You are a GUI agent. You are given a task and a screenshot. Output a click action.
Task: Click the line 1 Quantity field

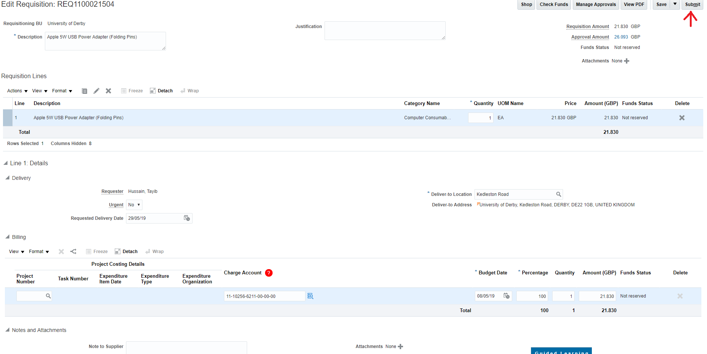(x=480, y=118)
